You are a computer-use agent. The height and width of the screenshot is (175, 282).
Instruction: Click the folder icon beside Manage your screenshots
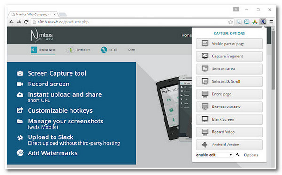click(20, 122)
